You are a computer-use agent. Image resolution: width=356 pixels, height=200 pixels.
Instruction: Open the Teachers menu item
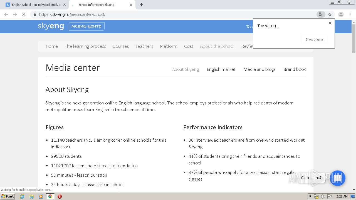144,46
